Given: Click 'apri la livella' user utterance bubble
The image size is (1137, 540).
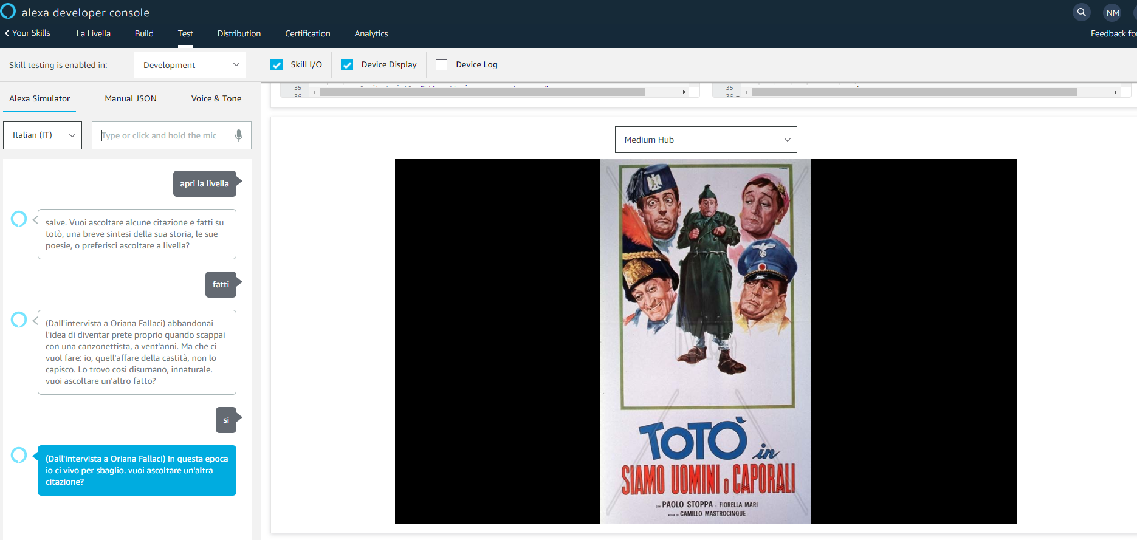Looking at the screenshot, I should pos(205,183).
